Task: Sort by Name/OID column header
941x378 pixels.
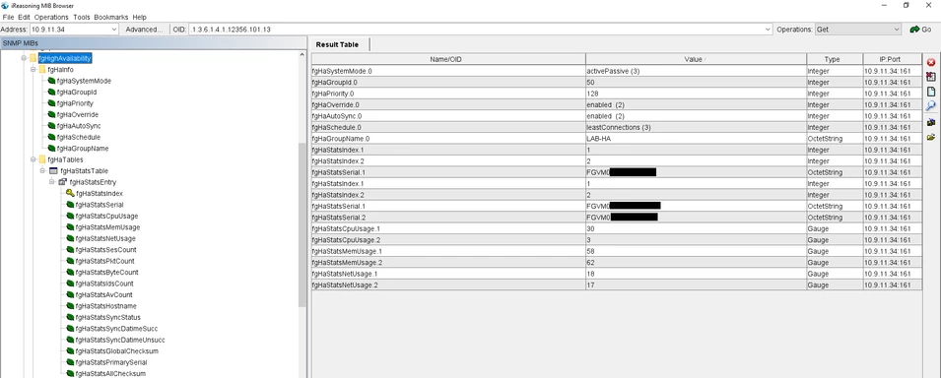Action: coord(448,59)
